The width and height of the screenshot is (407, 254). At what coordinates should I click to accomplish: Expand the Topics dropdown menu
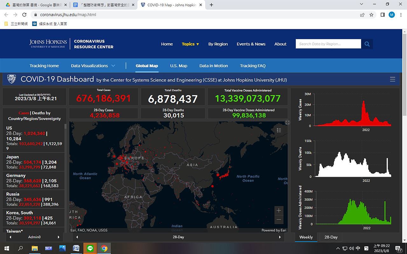(x=190, y=44)
